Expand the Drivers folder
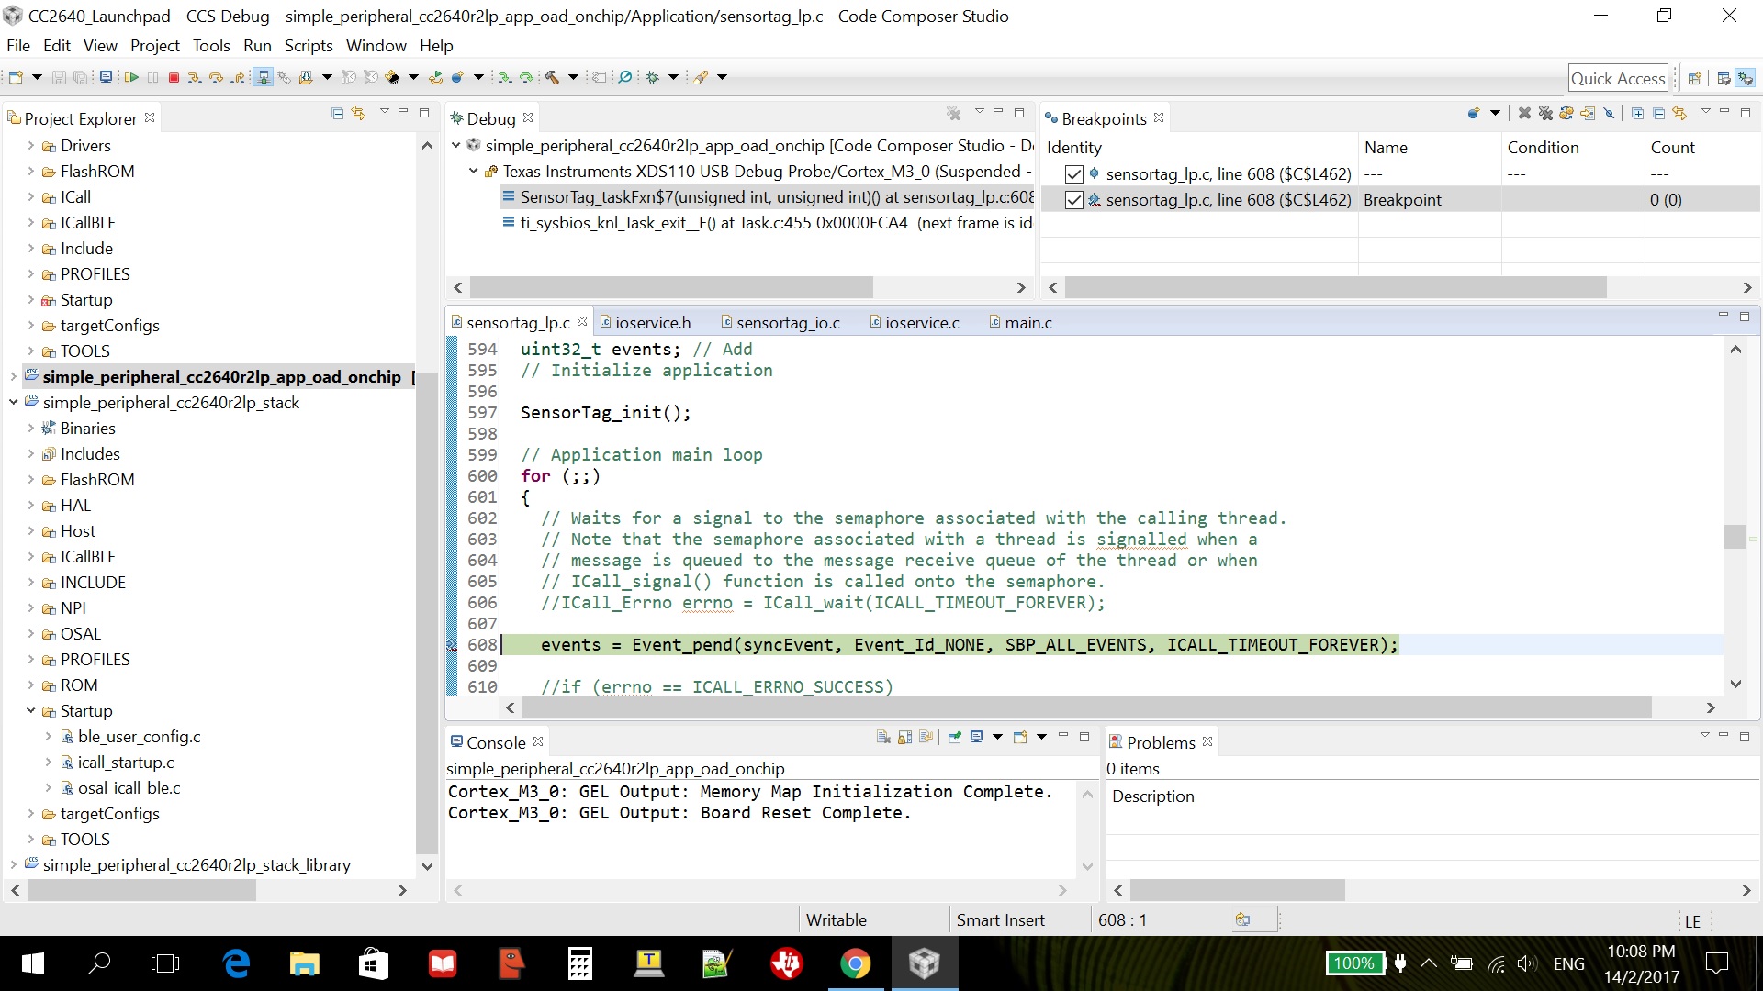This screenshot has height=991, width=1763. [x=30, y=146]
